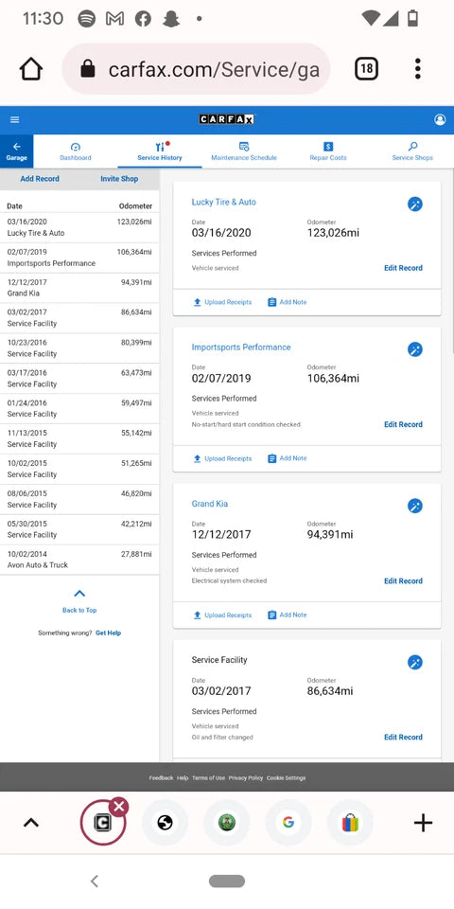
Task: Switch to the Maintenance Schedule tab
Action: [244, 151]
